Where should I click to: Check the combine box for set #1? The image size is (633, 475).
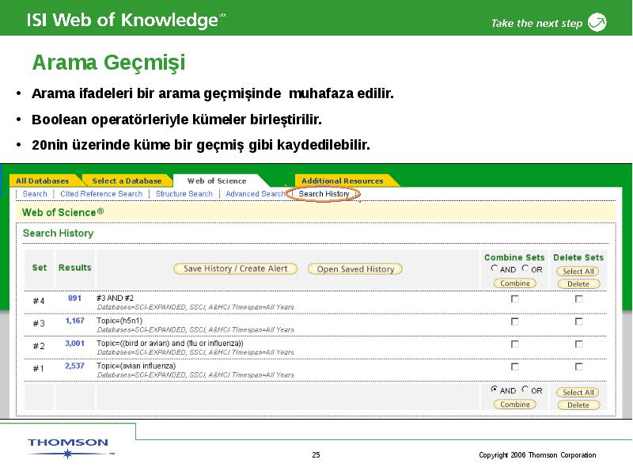[x=515, y=367]
